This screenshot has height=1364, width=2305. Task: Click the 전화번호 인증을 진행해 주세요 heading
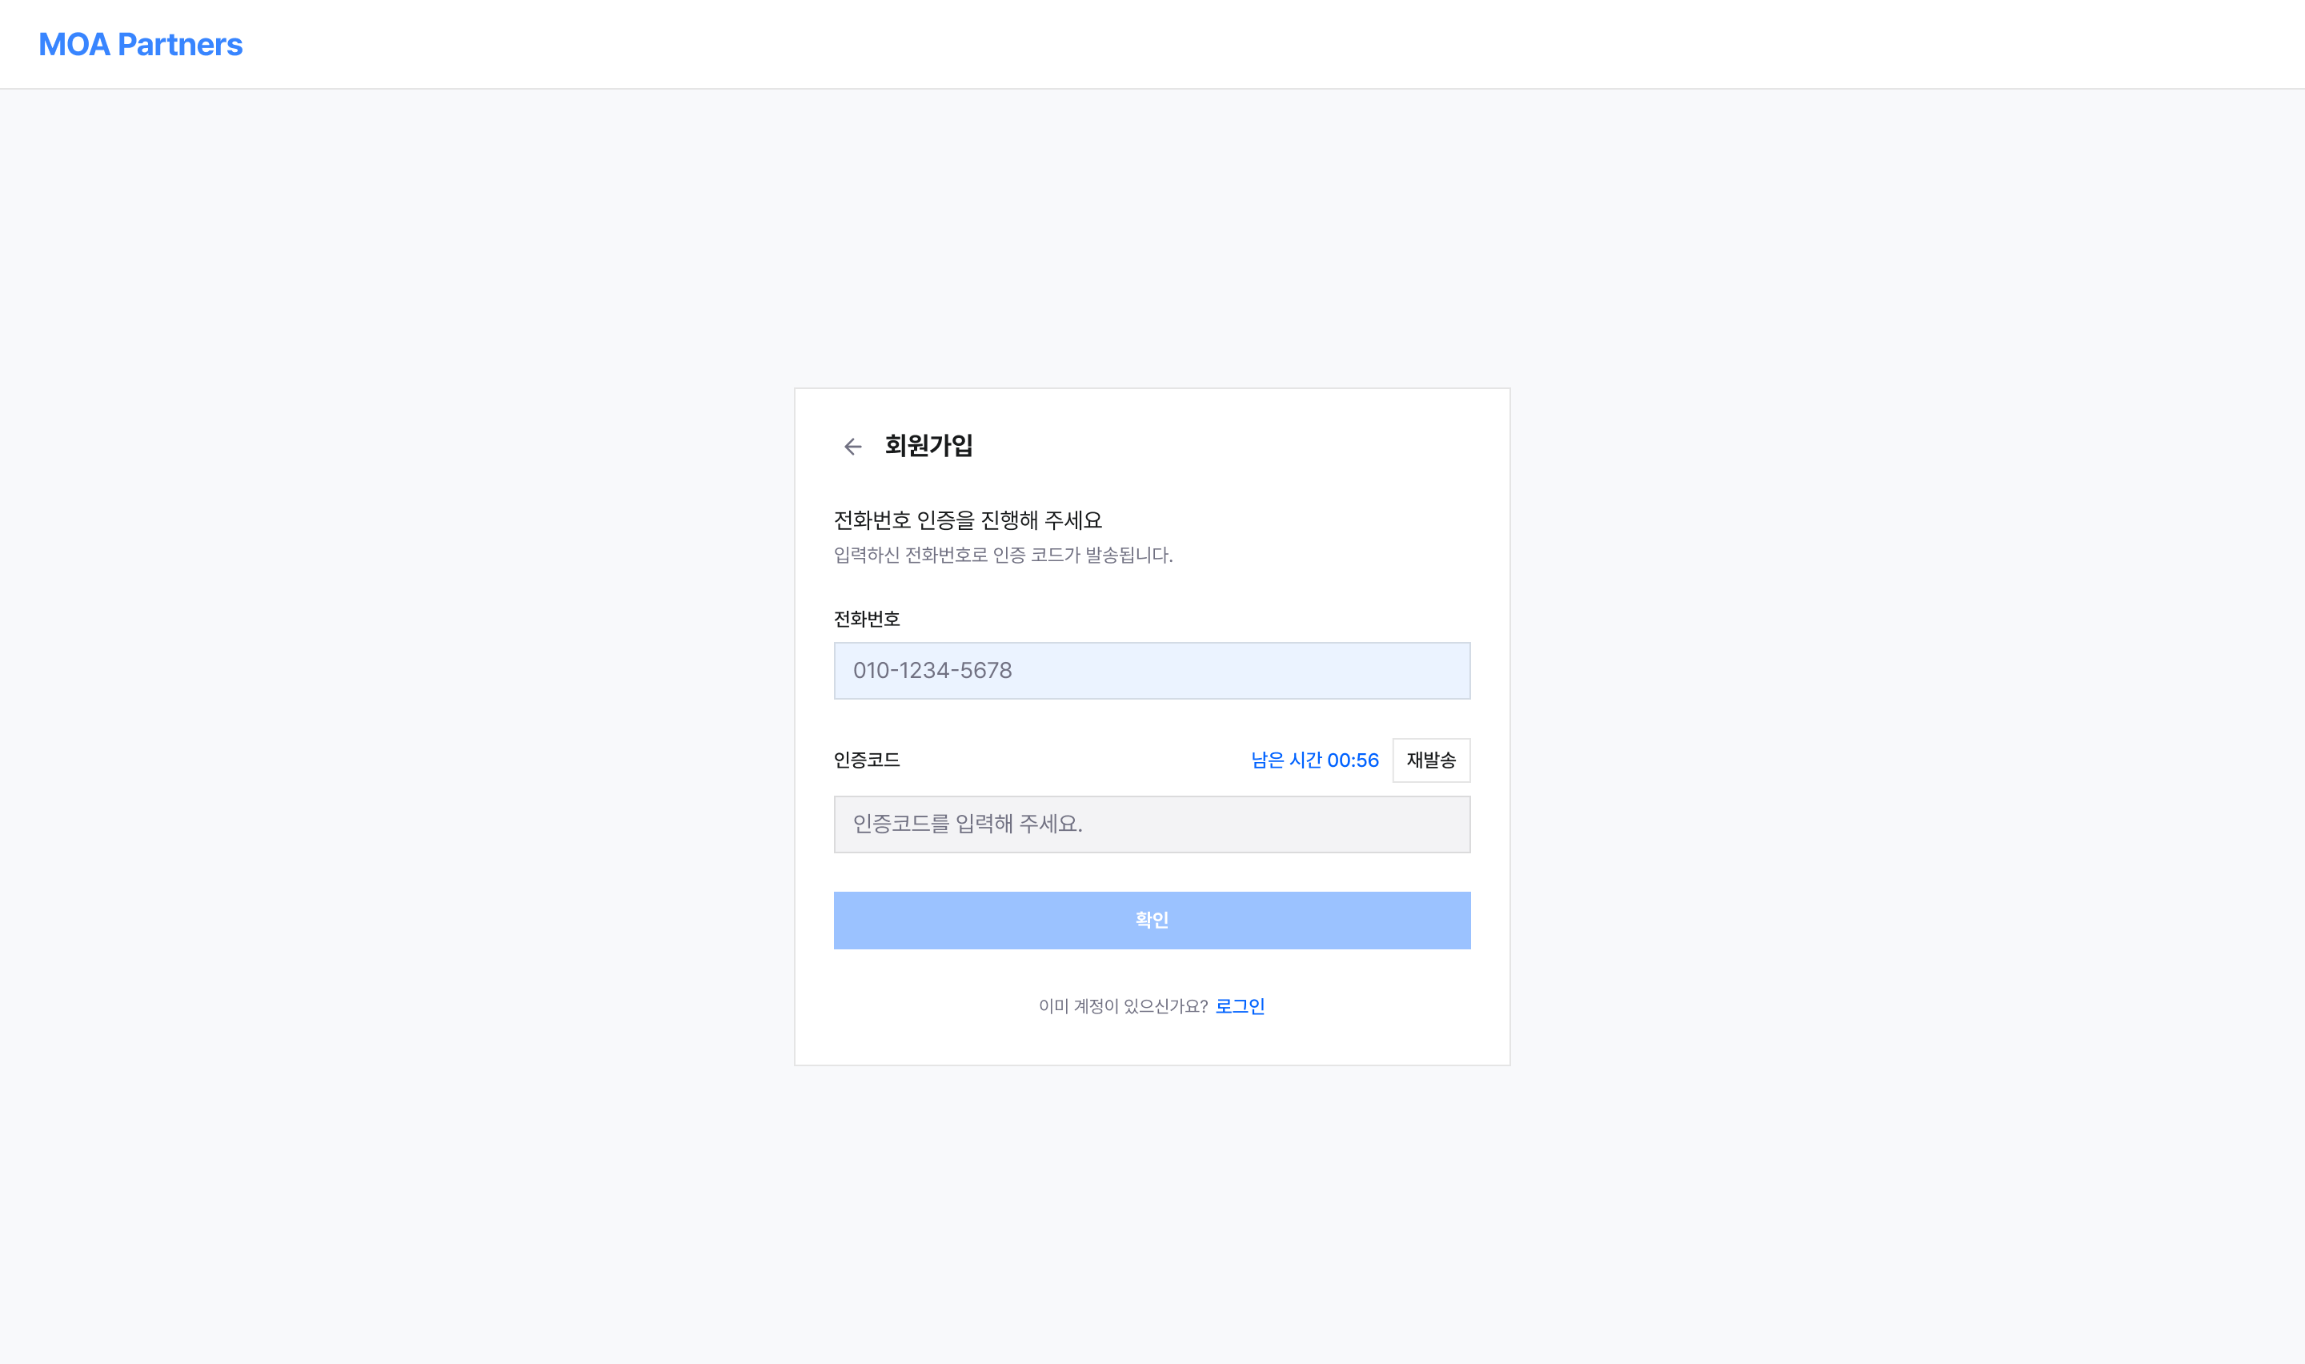pyautogui.click(x=968, y=520)
